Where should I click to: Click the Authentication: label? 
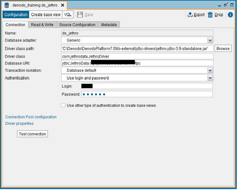pyautogui.click(x=17, y=78)
